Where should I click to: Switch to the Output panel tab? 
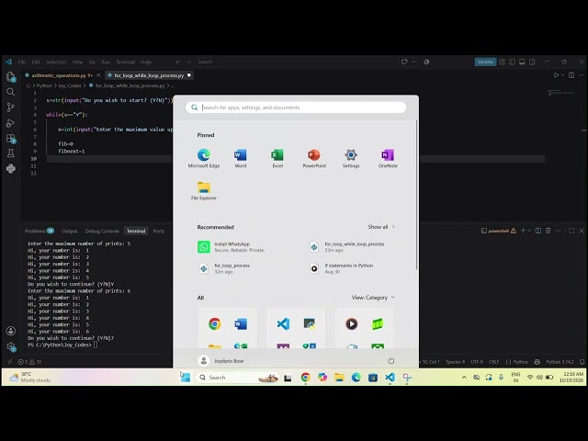pos(70,231)
